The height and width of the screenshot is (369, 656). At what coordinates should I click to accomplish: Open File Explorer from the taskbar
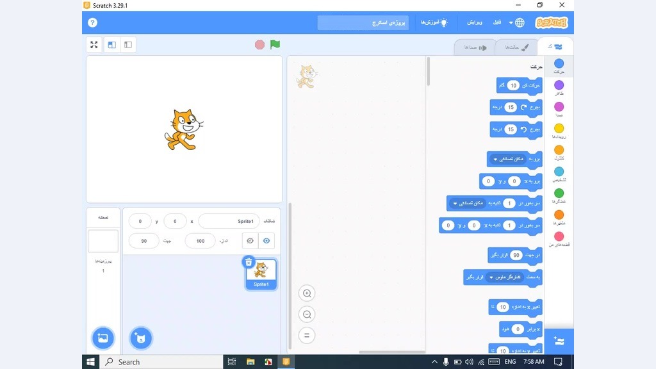250,362
